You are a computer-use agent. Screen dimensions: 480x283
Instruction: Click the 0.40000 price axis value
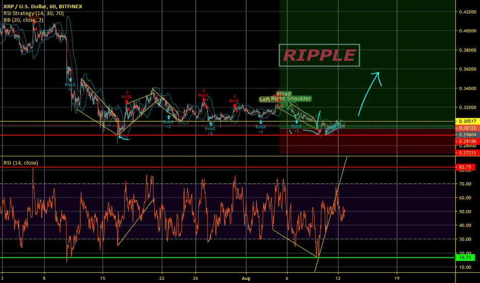click(468, 31)
